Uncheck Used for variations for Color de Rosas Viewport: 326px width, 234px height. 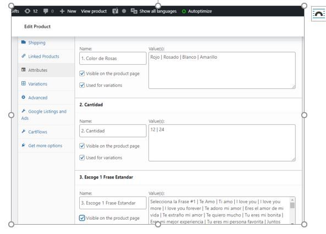coord(82,85)
